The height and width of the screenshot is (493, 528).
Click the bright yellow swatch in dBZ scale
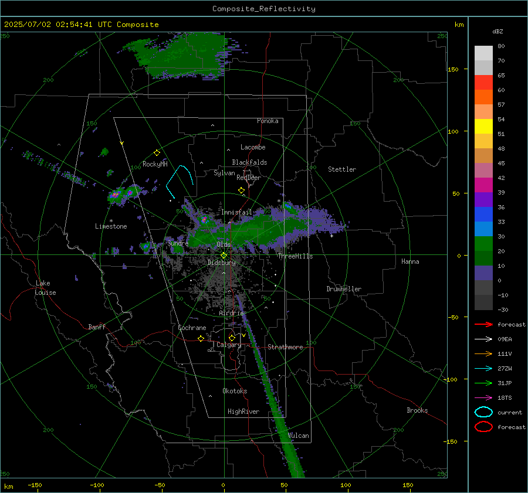click(x=483, y=127)
